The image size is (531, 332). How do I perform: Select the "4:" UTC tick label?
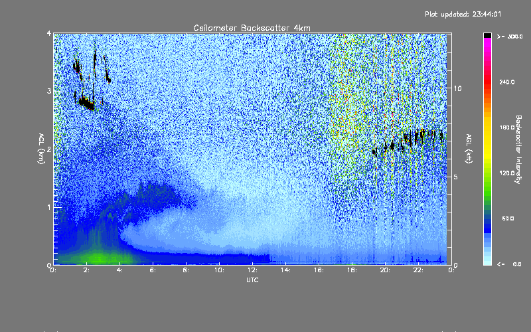tap(120, 270)
